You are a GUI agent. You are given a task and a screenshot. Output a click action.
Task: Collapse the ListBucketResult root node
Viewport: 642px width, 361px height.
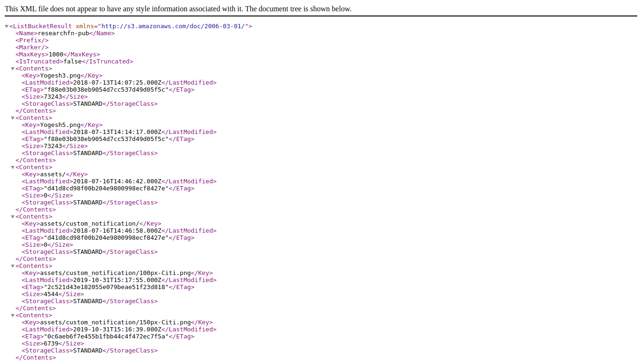tap(7, 26)
